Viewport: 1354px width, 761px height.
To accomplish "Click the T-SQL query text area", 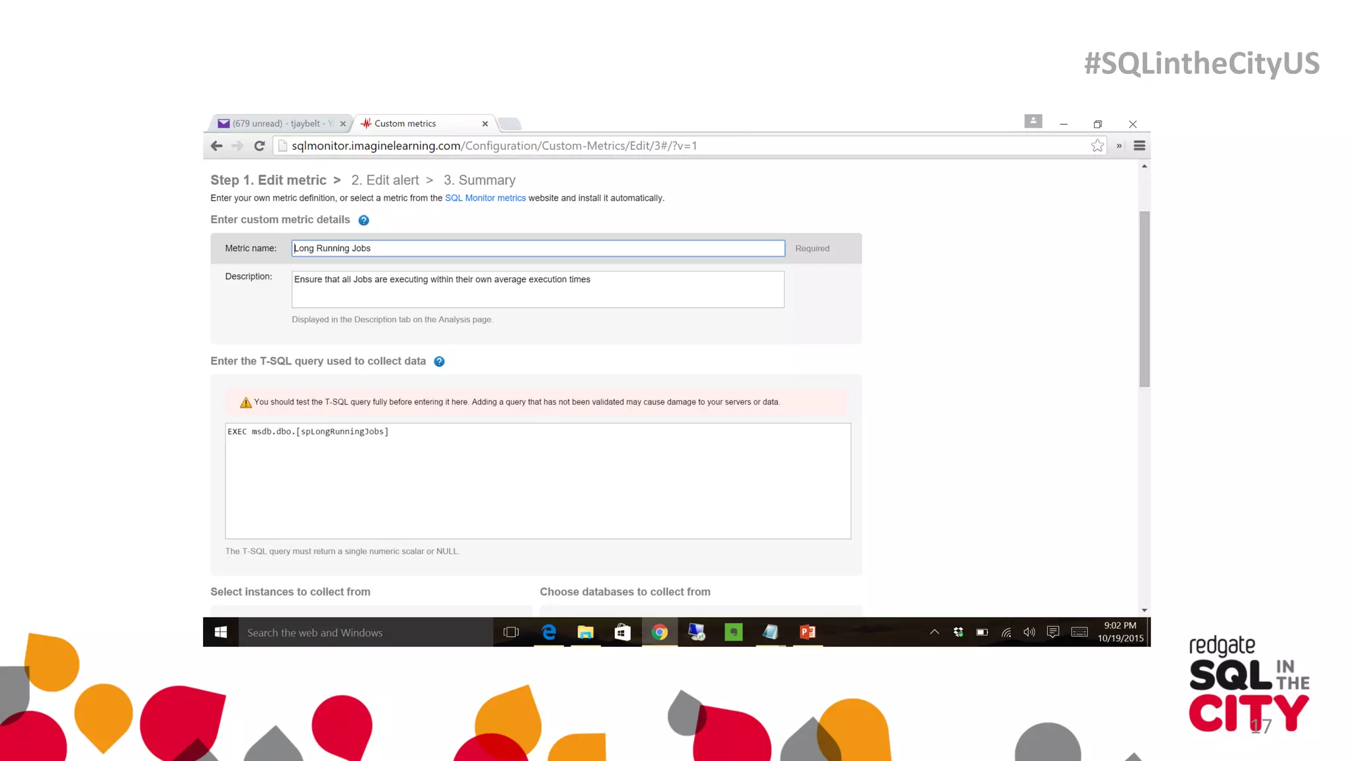I will [x=538, y=481].
